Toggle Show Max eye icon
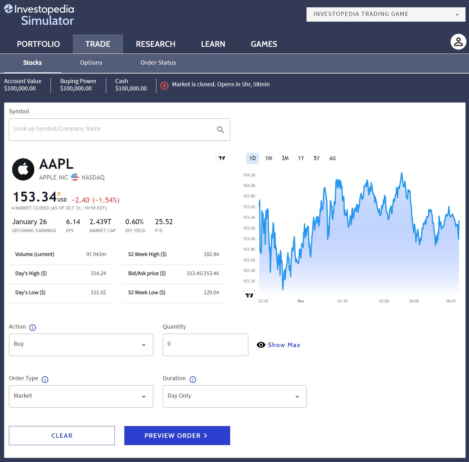 [261, 345]
